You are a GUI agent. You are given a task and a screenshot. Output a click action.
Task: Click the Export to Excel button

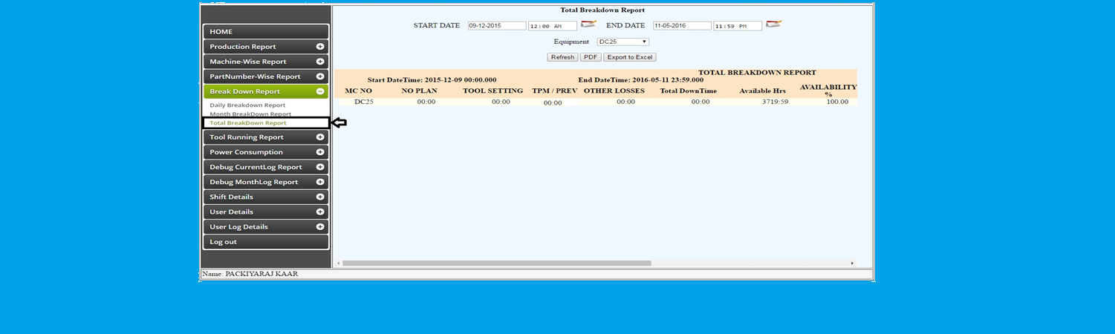coord(629,57)
